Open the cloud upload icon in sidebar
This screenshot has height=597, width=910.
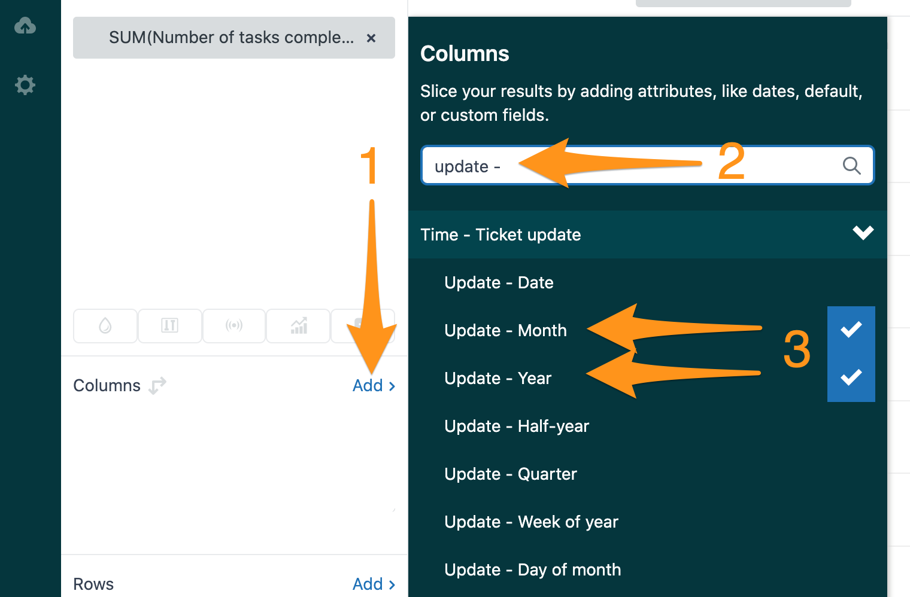[25, 25]
